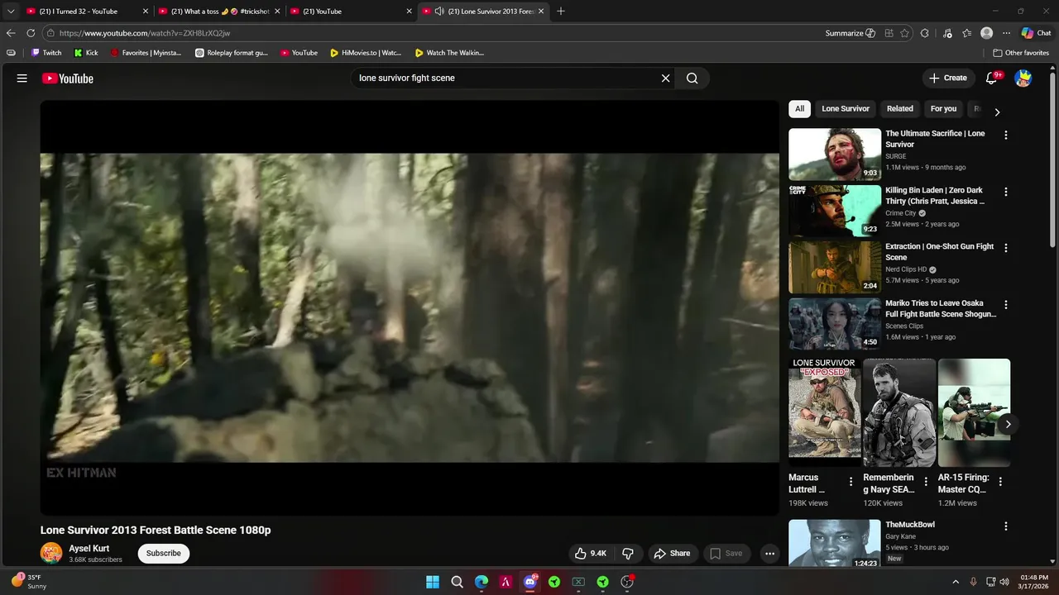
Task: Open Discord from taskbar
Action: [x=530, y=582]
